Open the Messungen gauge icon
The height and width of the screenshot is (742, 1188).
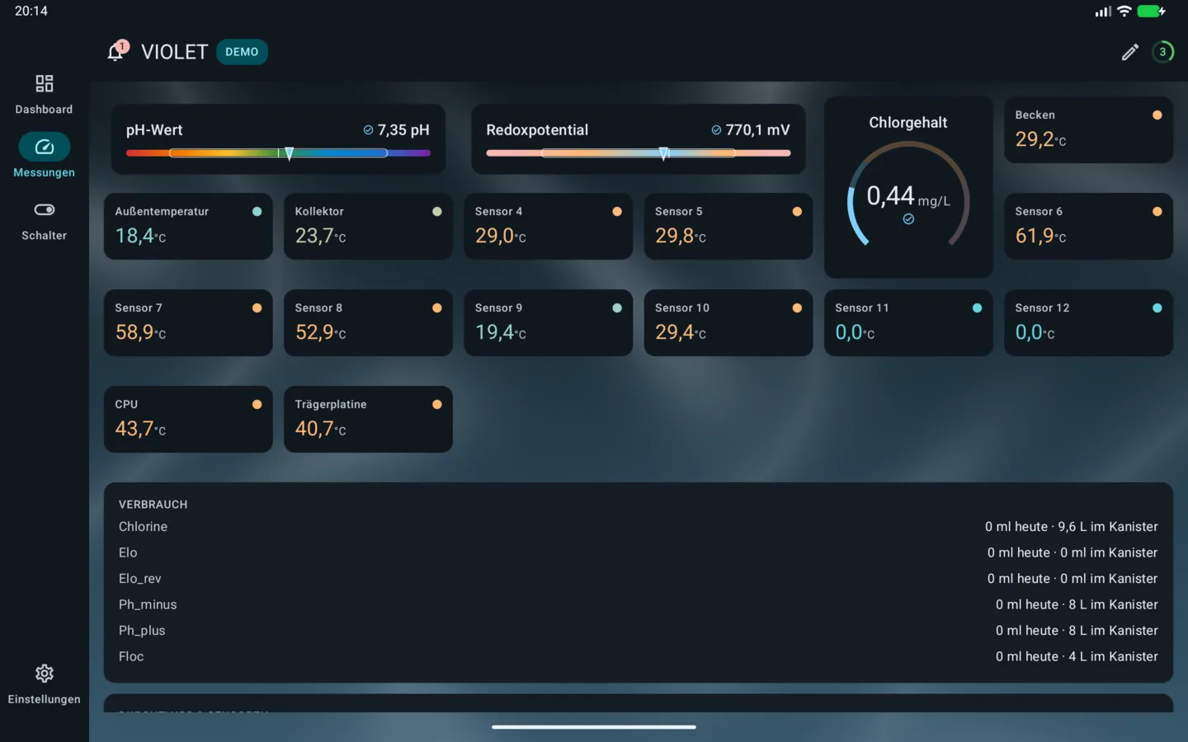pos(45,147)
